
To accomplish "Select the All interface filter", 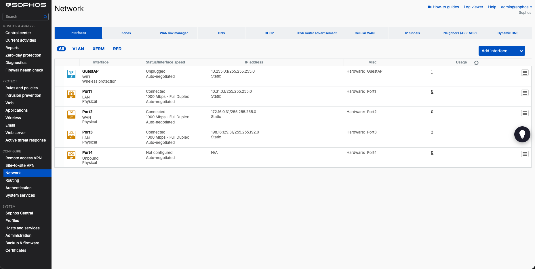I will (x=61, y=49).
